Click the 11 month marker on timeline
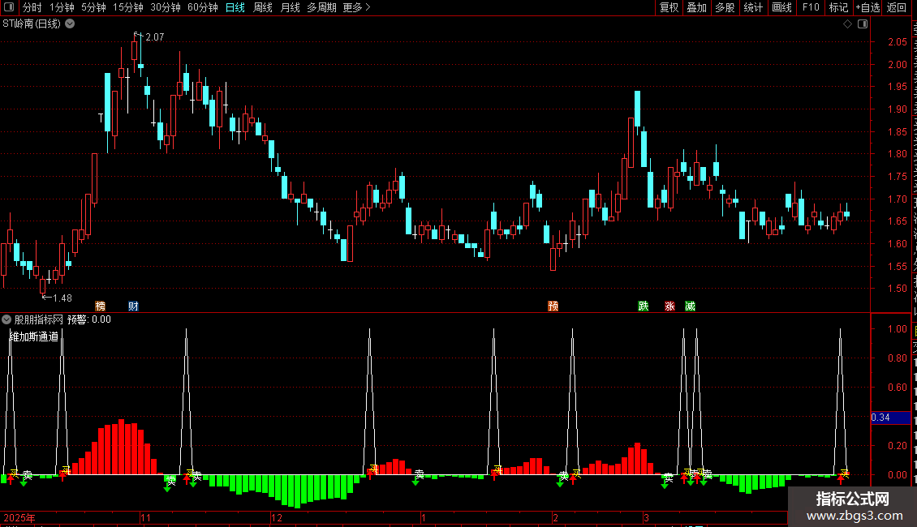Image resolution: width=917 pixels, height=527 pixels. (145, 517)
